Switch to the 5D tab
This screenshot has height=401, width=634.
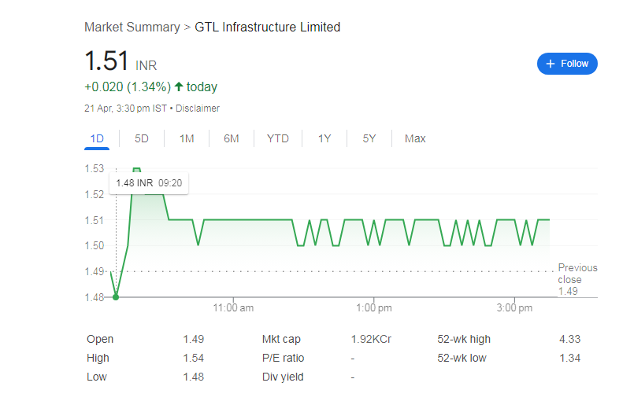point(142,139)
